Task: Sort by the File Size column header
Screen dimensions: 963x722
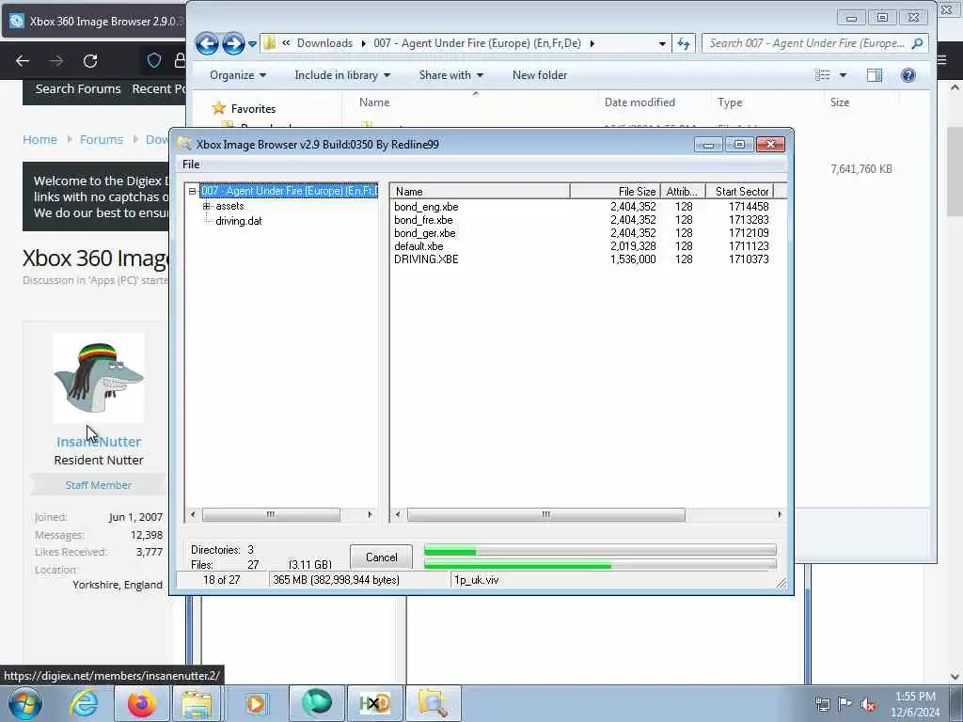Action: click(x=615, y=192)
